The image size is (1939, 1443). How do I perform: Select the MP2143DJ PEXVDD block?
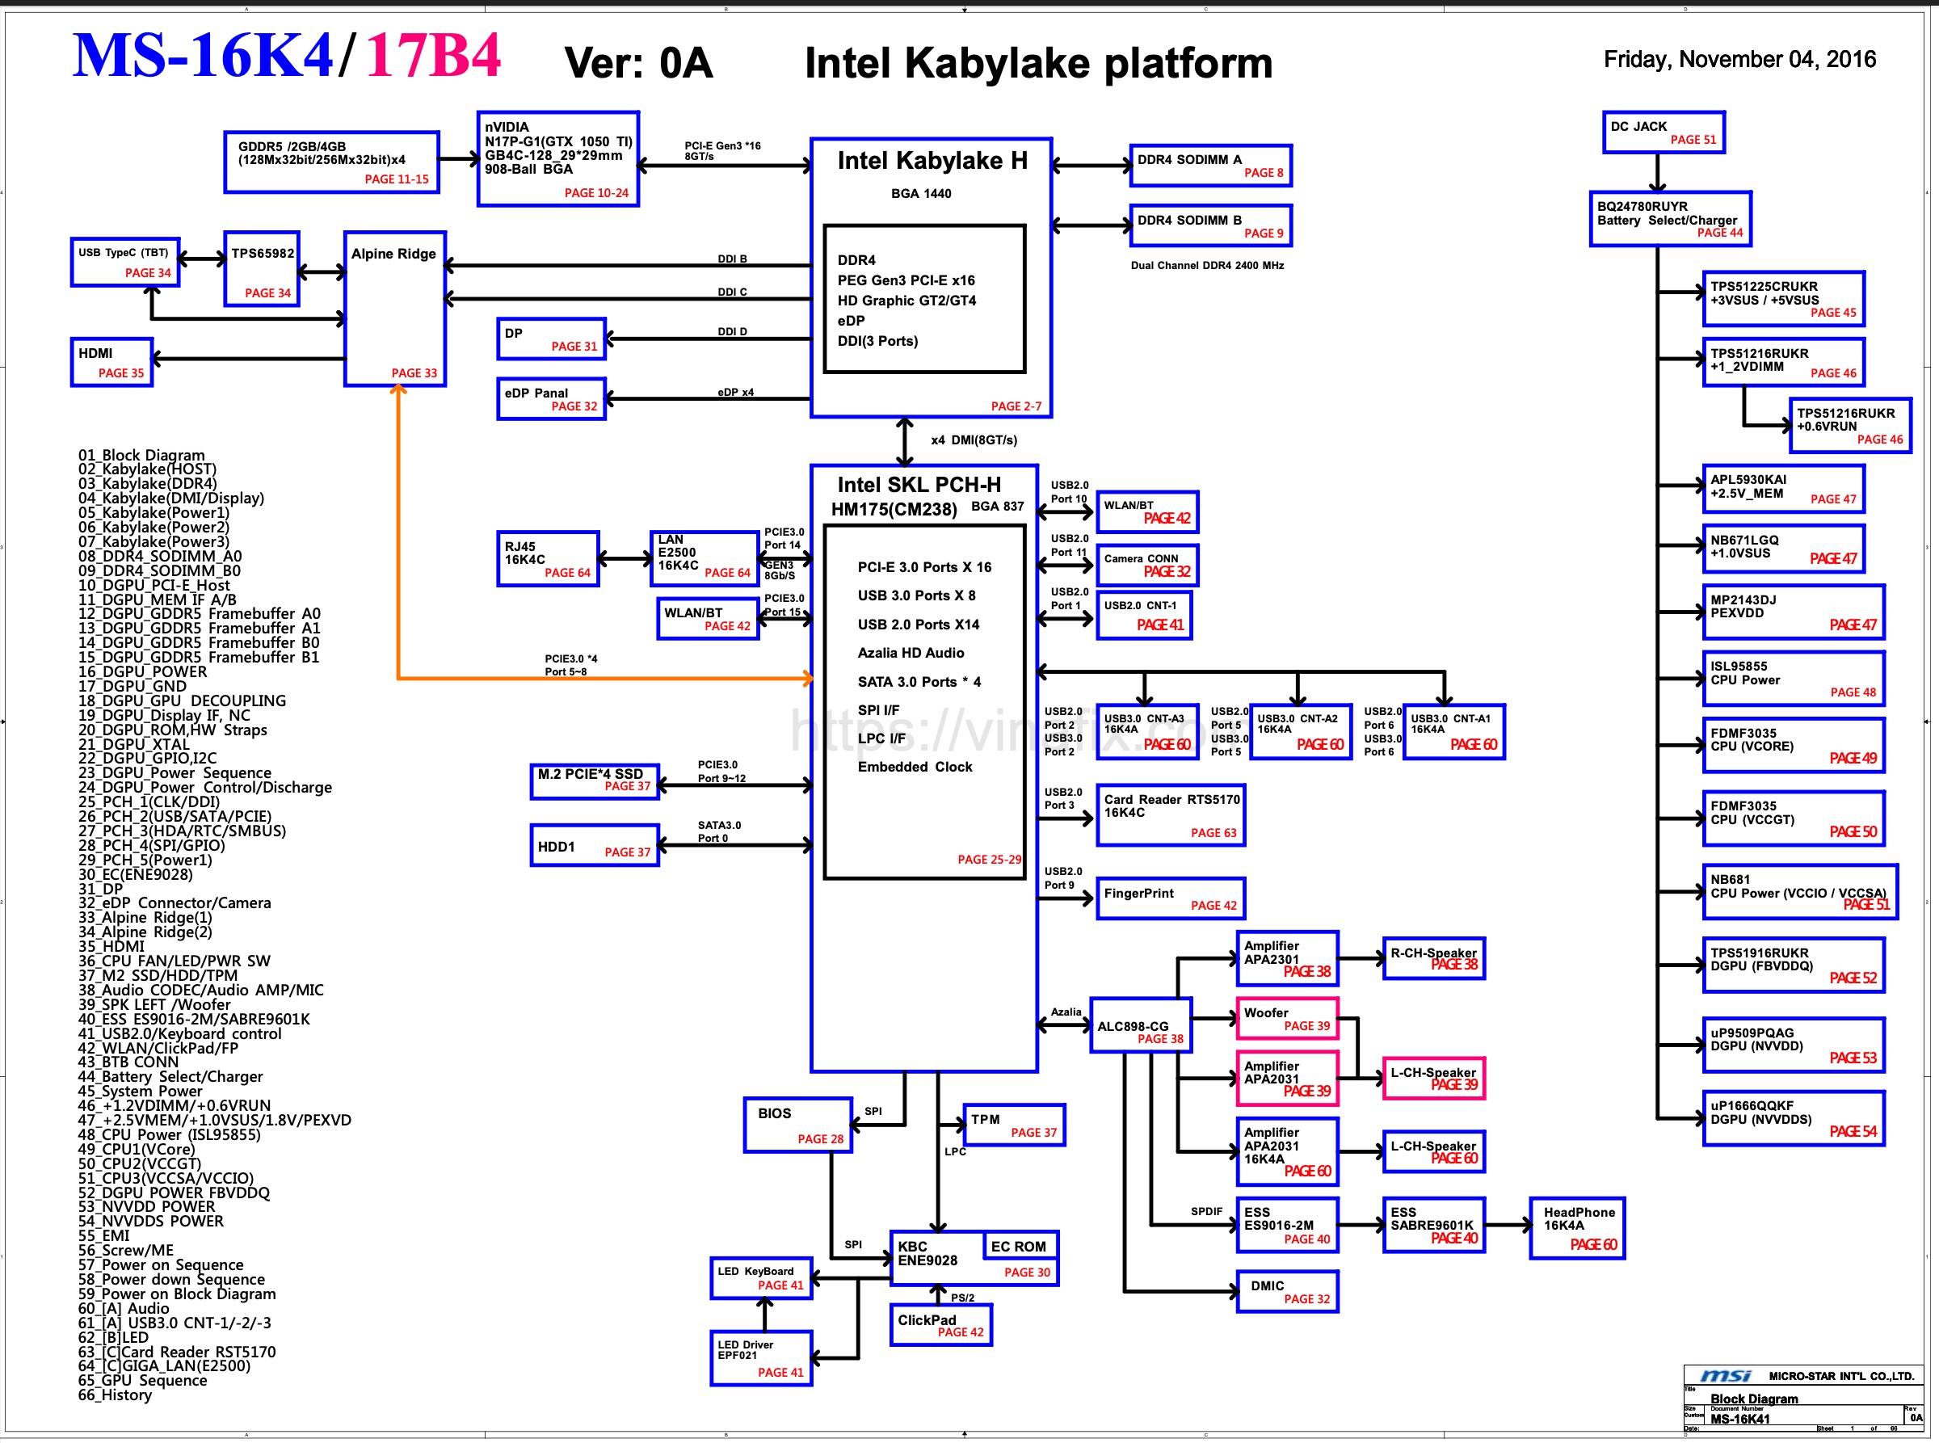(x=1794, y=612)
